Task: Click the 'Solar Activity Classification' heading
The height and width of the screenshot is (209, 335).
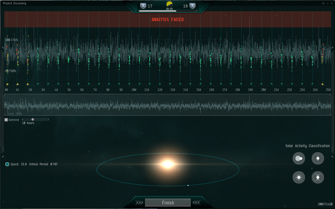Action: coord(308,146)
